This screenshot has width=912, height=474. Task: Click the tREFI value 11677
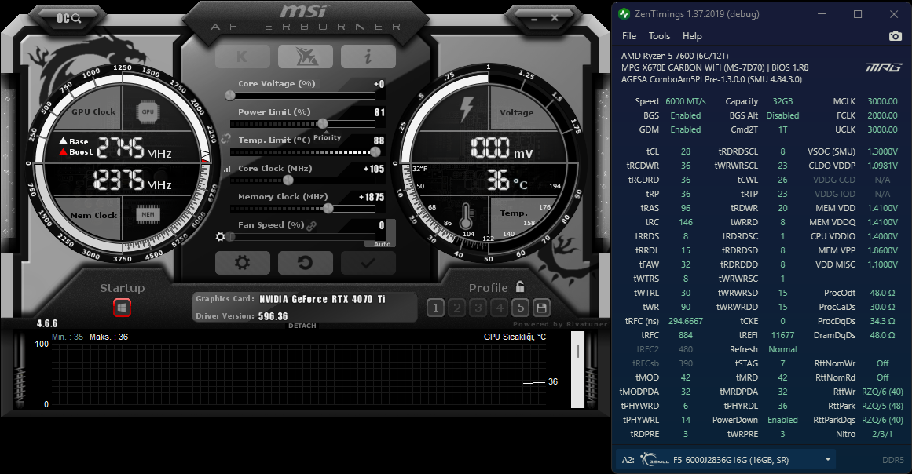click(783, 335)
